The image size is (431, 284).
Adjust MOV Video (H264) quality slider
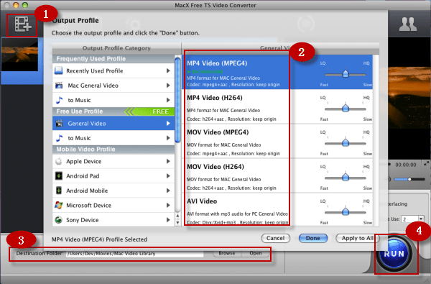pos(346,178)
